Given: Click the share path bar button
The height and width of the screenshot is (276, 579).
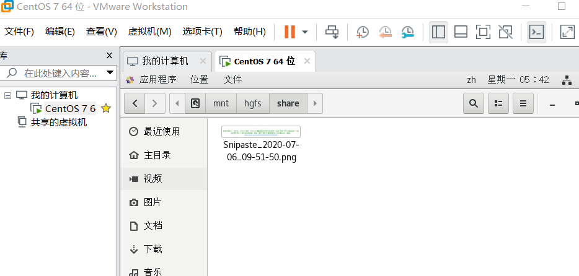Looking at the screenshot, I should (288, 103).
